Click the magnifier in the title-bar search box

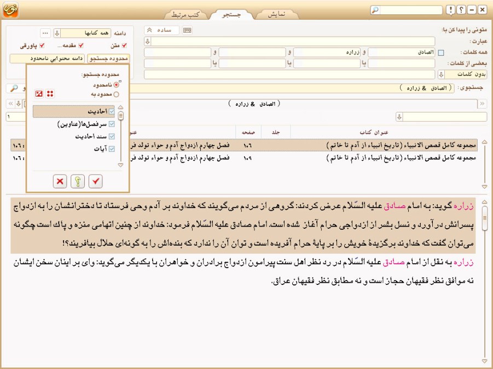375,10
